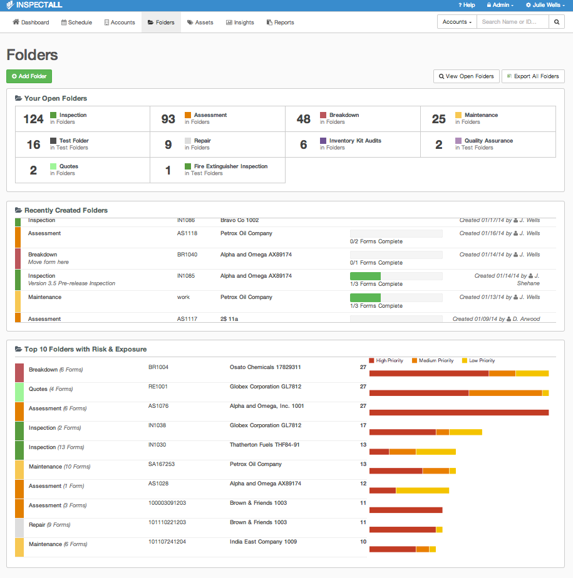Click the Assets tag icon
This screenshot has width=573, height=578.
coord(190,23)
